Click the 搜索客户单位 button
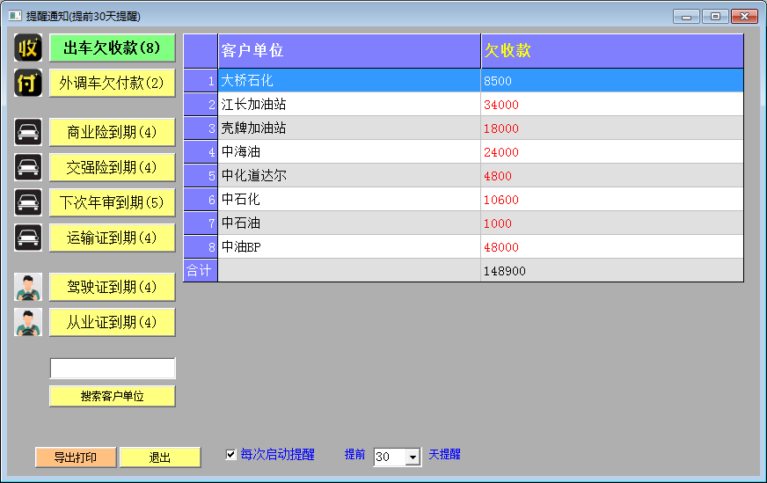The width and height of the screenshot is (767, 483). click(x=113, y=396)
